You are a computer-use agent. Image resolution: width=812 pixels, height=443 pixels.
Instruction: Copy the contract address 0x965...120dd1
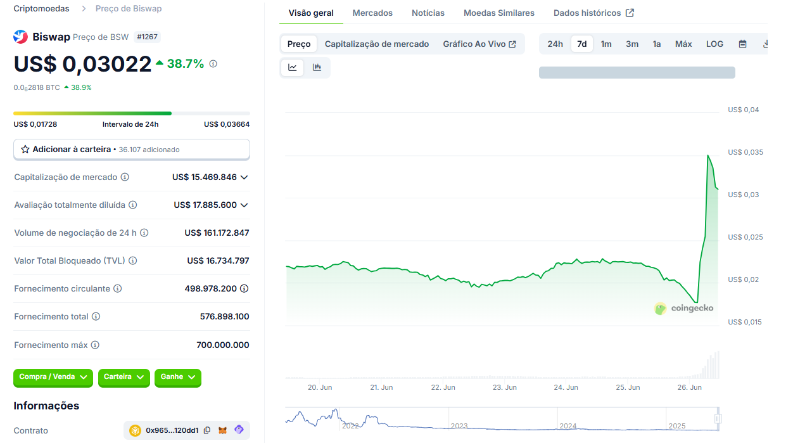point(206,430)
